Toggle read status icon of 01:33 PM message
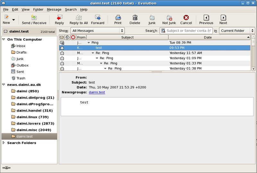Screen dimensions: 257x173 62,64
